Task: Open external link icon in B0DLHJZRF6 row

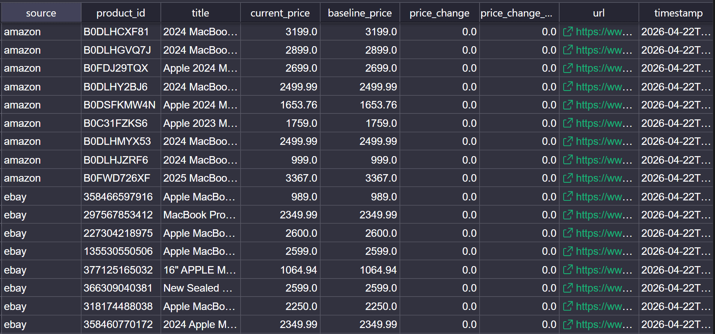Action: pos(568,160)
